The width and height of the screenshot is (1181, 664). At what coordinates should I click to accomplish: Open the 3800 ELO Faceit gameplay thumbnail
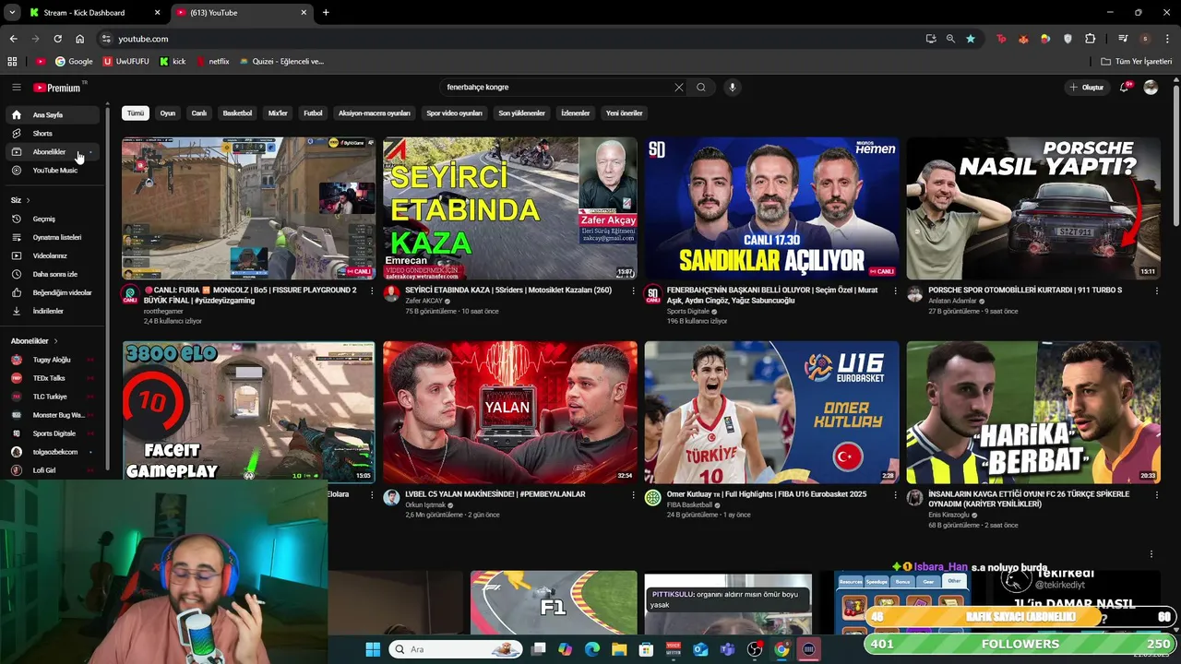248,412
